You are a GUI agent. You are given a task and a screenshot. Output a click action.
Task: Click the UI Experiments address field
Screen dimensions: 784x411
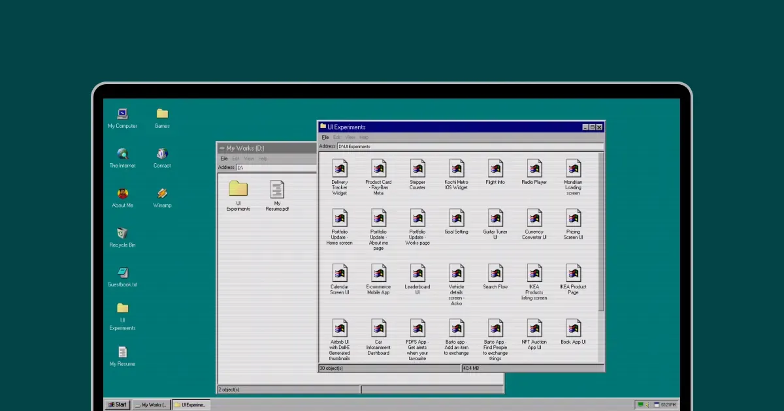tap(470, 147)
